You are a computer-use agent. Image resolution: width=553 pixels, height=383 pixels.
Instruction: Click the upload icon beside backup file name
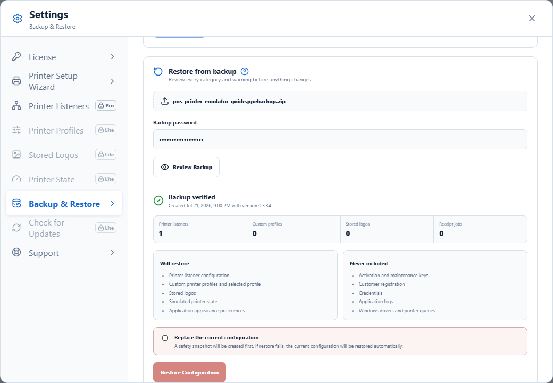[165, 101]
